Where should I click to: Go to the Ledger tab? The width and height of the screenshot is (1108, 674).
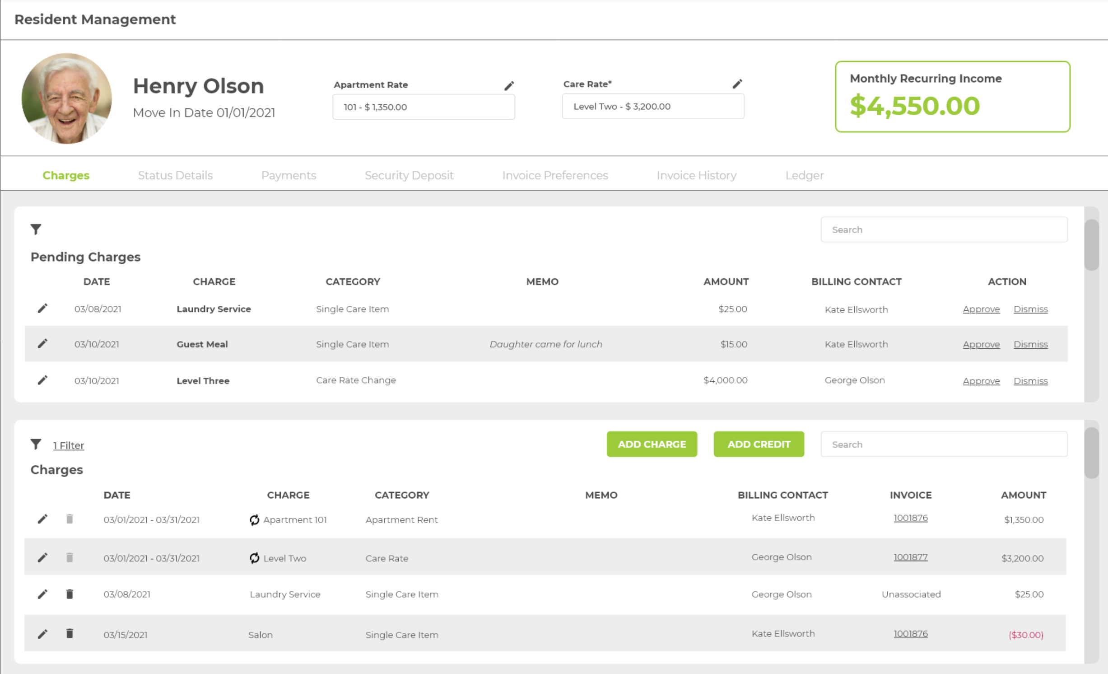[x=804, y=175]
